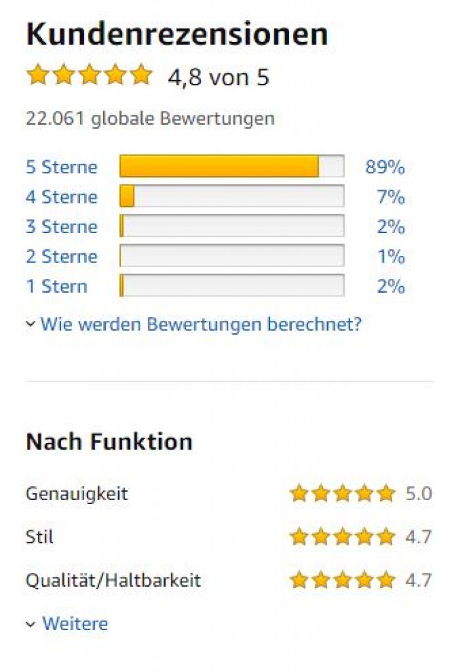Viewport: 475px width, 672px height.
Task: Open the '5 Sterne' reviews link
Action: [61, 167]
